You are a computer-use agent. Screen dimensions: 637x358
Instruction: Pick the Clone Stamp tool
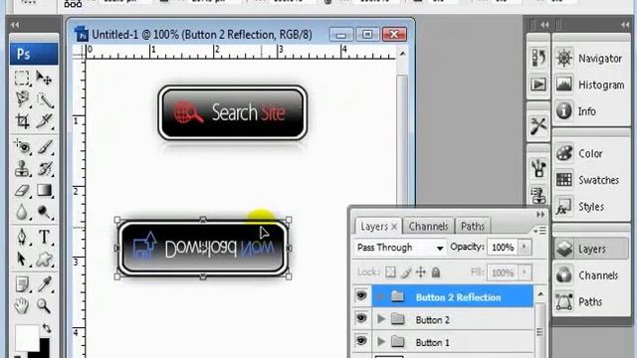tap(22, 168)
